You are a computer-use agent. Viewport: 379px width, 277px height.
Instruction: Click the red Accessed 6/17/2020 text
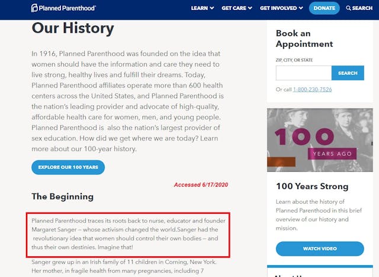pos(201,185)
